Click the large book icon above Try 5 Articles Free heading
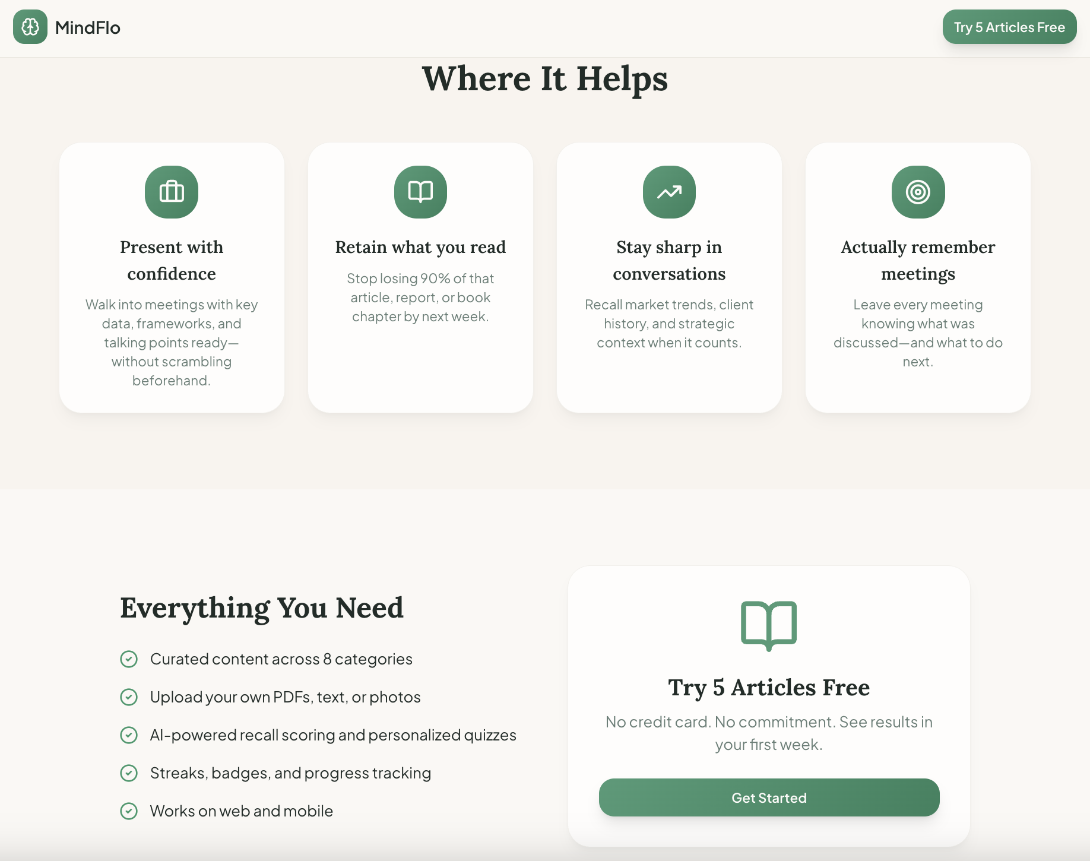 pos(769,625)
